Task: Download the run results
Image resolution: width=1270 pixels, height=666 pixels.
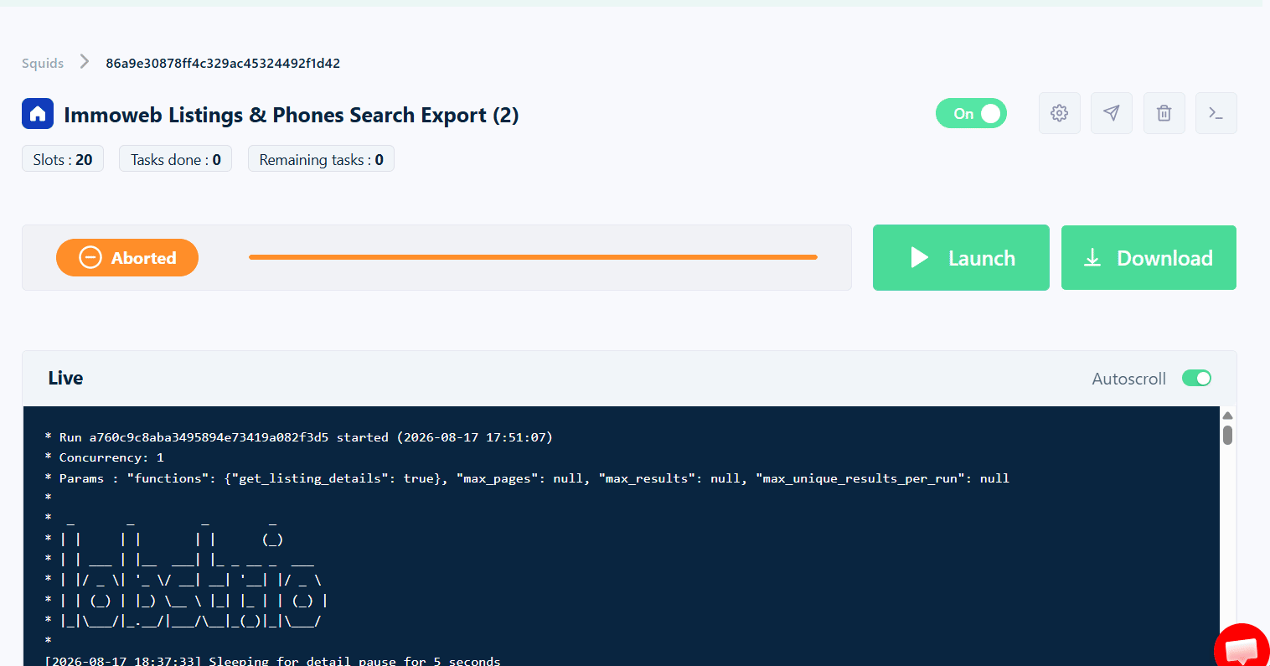Action: coord(1149,257)
